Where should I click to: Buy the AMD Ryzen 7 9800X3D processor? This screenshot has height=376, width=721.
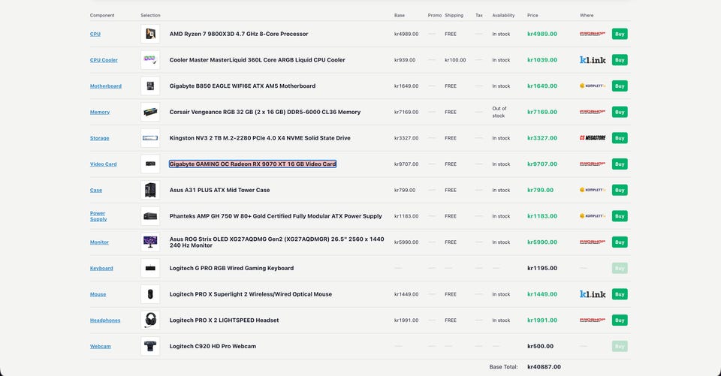tap(620, 34)
